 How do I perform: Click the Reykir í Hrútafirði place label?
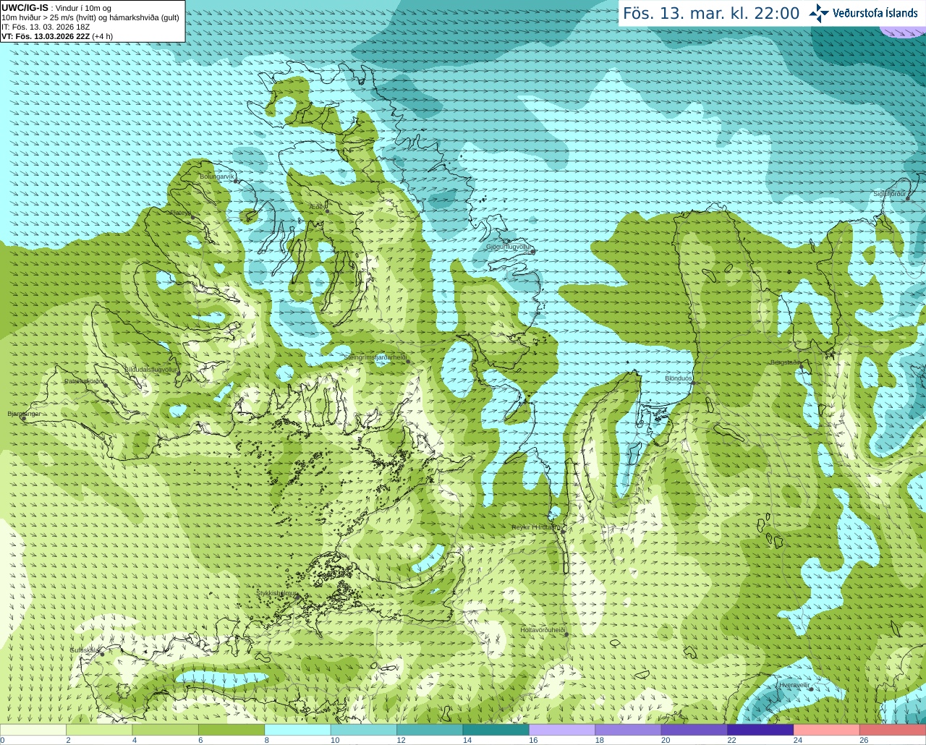pos(537,527)
